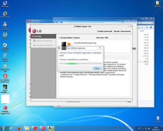Viewport: 163px width, 131px height.
Task: Click the orange upgrade arrow icon
Action: 69,44
